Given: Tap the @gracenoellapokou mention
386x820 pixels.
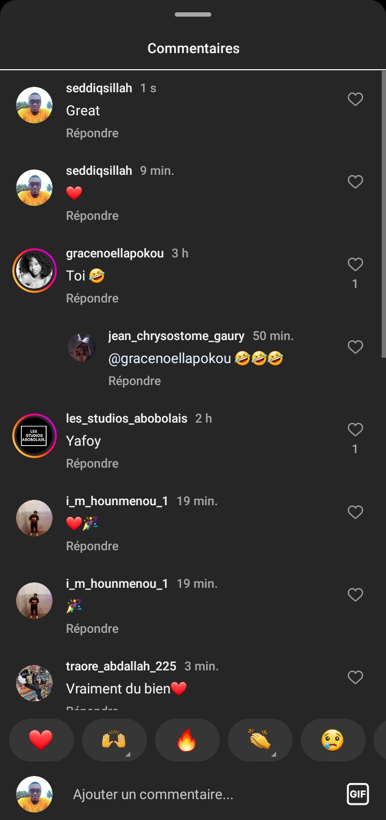Looking at the screenshot, I should point(170,359).
